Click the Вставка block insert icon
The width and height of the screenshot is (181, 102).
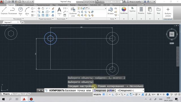[x=111, y=11]
